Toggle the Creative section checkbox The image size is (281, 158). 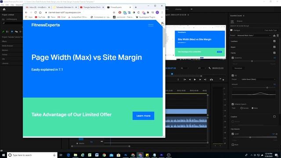click(274, 117)
